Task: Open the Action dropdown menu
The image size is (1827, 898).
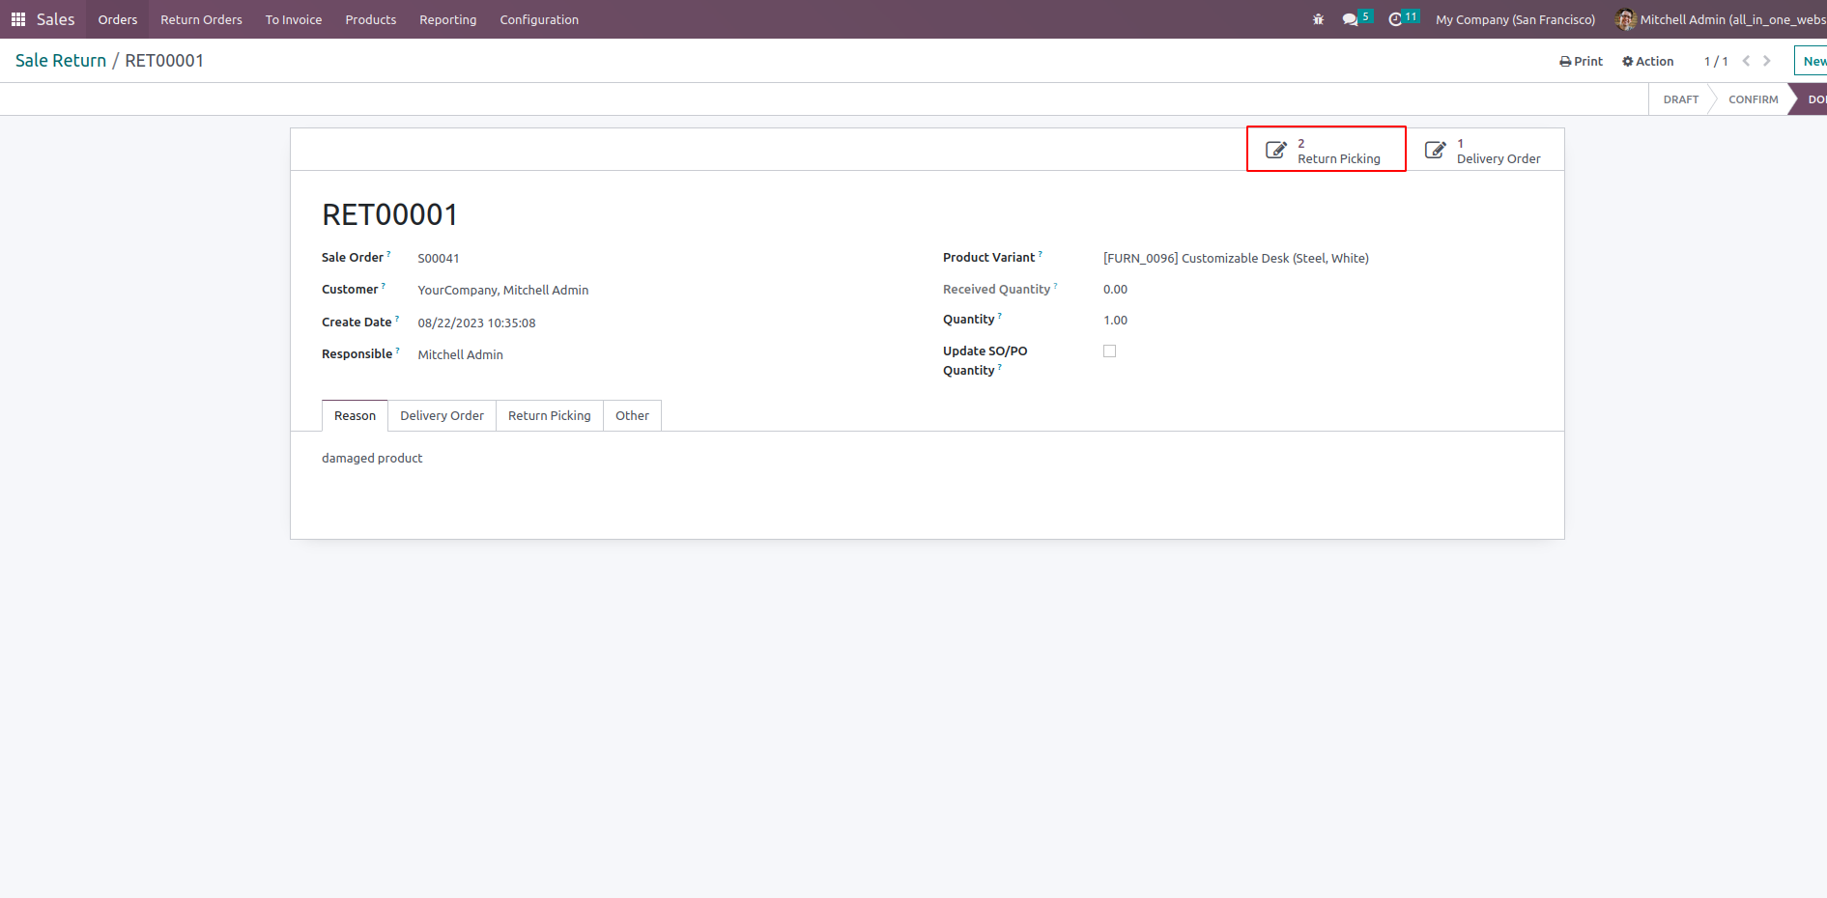Action: coord(1647,61)
